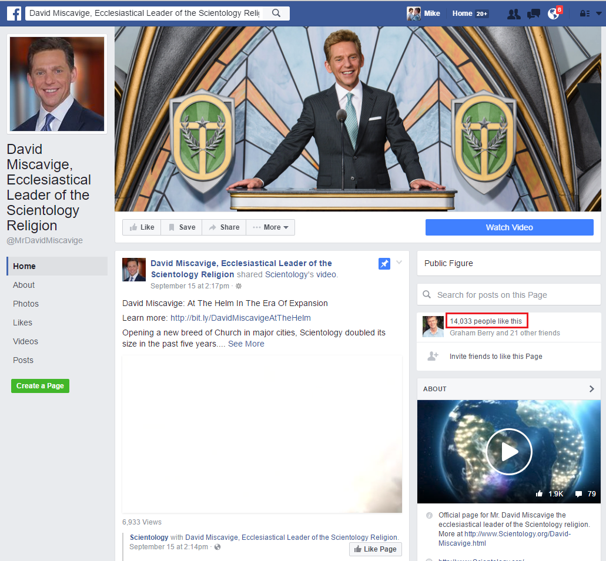Expand the ABOUT section chevron
Screen dimensions: 606x561
coord(592,389)
